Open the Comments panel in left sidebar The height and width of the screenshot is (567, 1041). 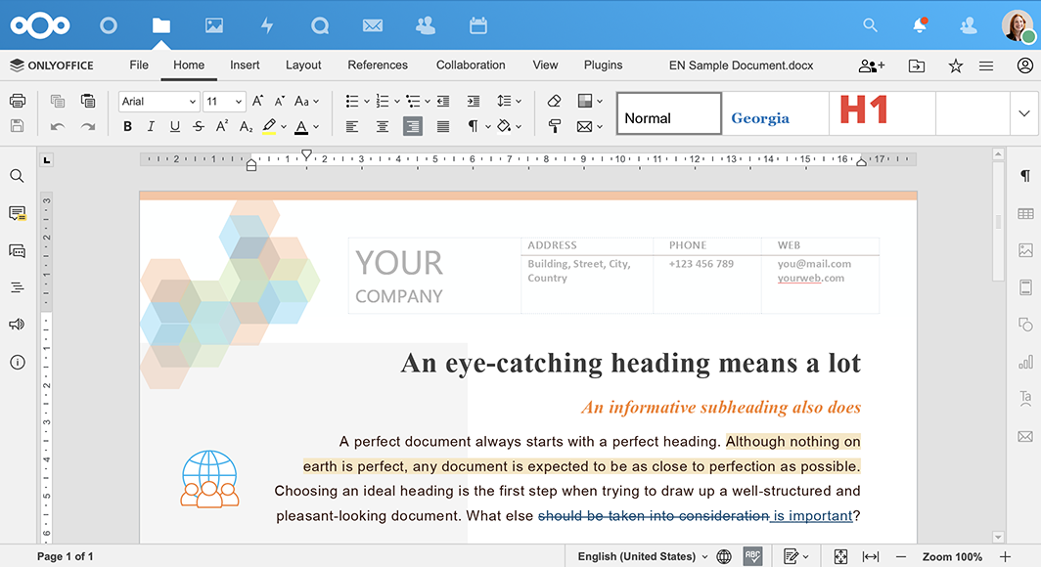[17, 213]
